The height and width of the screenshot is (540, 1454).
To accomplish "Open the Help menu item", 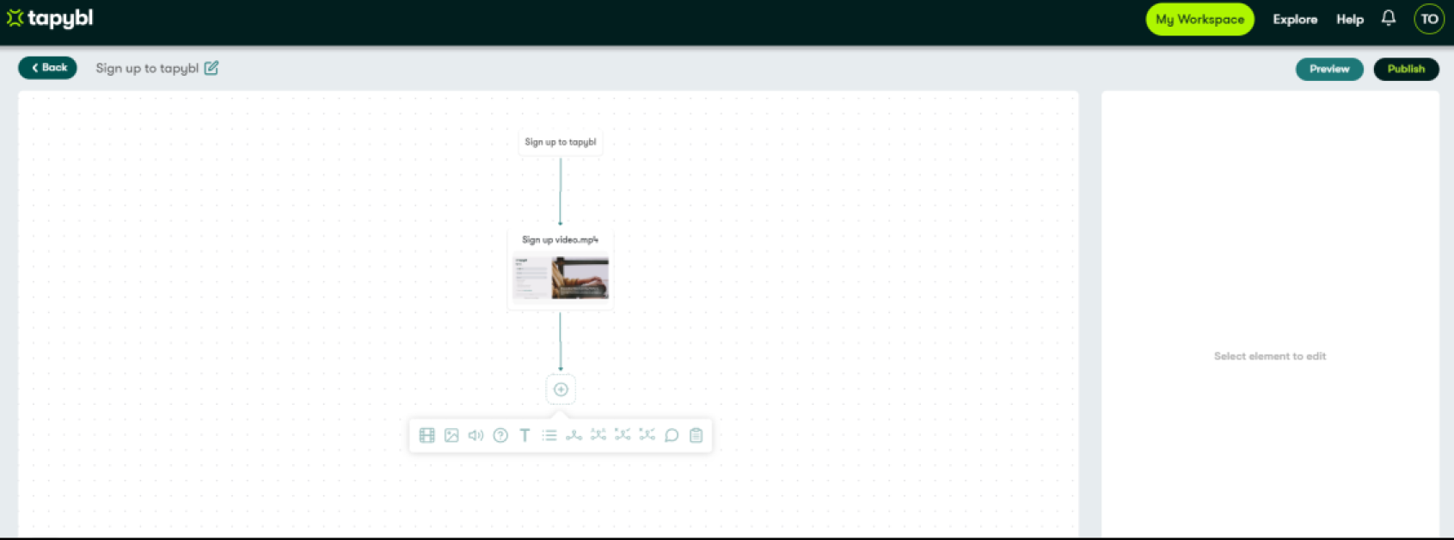I will (1350, 19).
